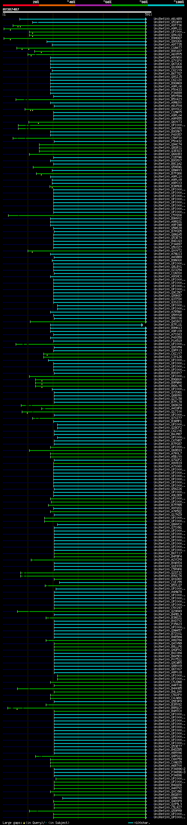Click the UniRef100_P50432 label
Image resolution: width=187 pixels, height=825 pixels.
point(168,141)
